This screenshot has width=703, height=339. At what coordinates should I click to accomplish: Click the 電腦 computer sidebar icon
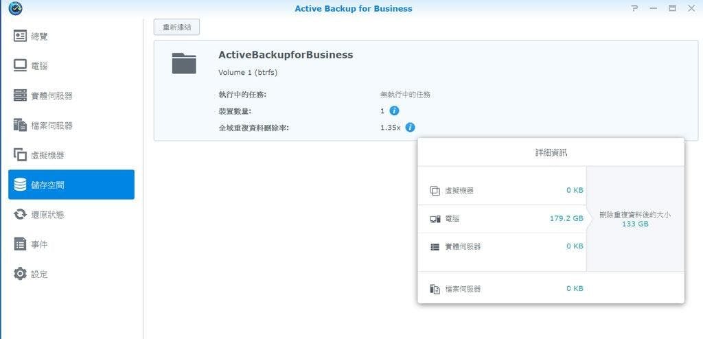20,66
